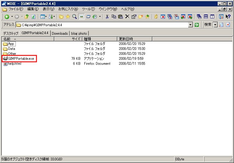The height and width of the screenshot is (163, 234).
Task: Refresh the current folder view
Action: 33,17
